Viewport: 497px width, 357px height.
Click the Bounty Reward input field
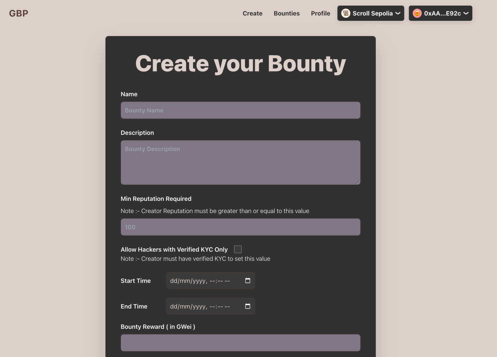click(x=241, y=343)
